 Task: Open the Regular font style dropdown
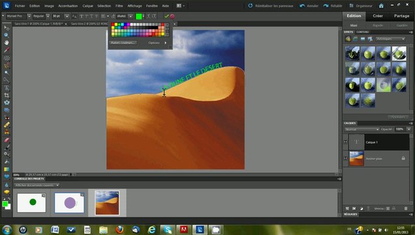point(48,16)
